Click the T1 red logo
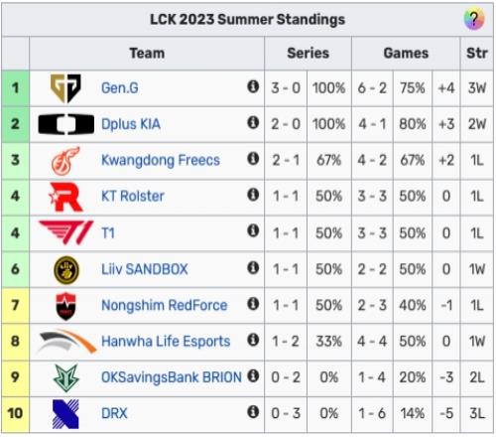 [66, 232]
